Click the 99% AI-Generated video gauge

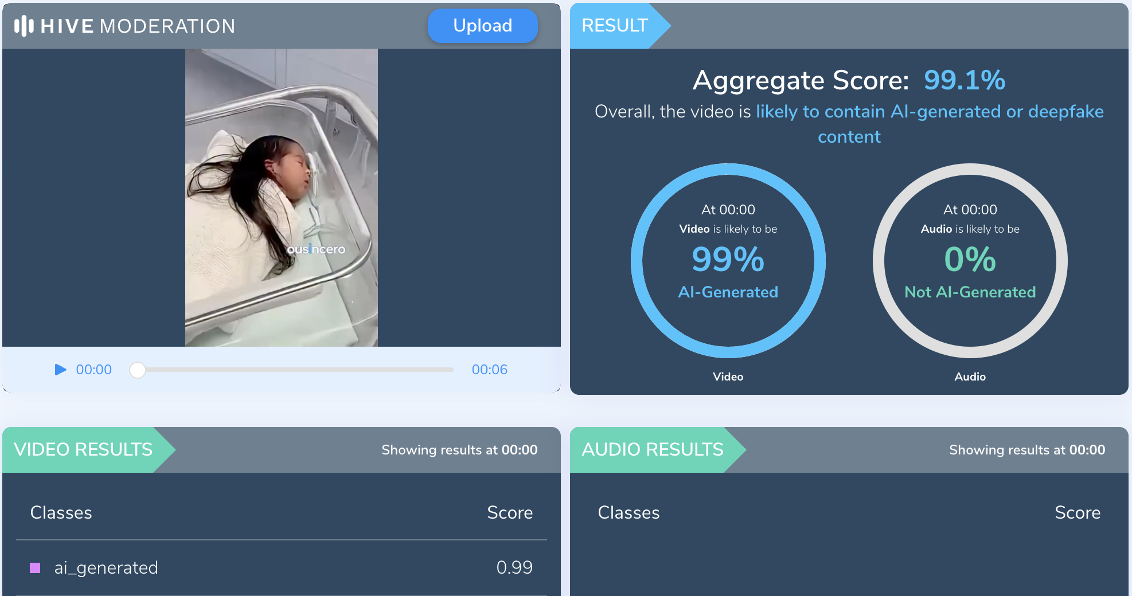(x=728, y=261)
